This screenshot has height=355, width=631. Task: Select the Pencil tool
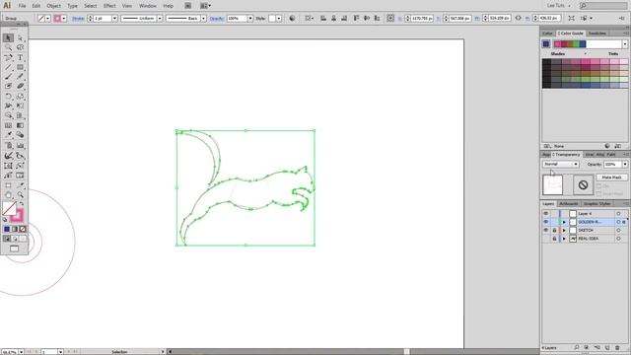point(20,77)
